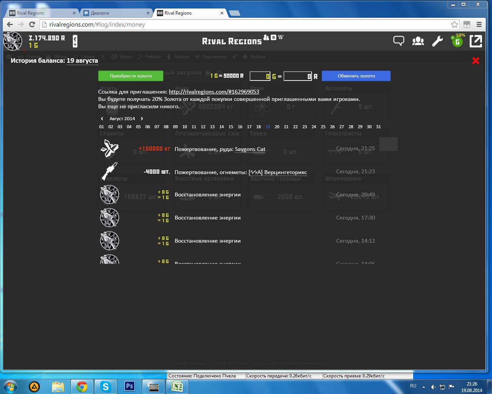
Task: Open Windows Explorer folder taskbar icon
Action: (x=58, y=386)
